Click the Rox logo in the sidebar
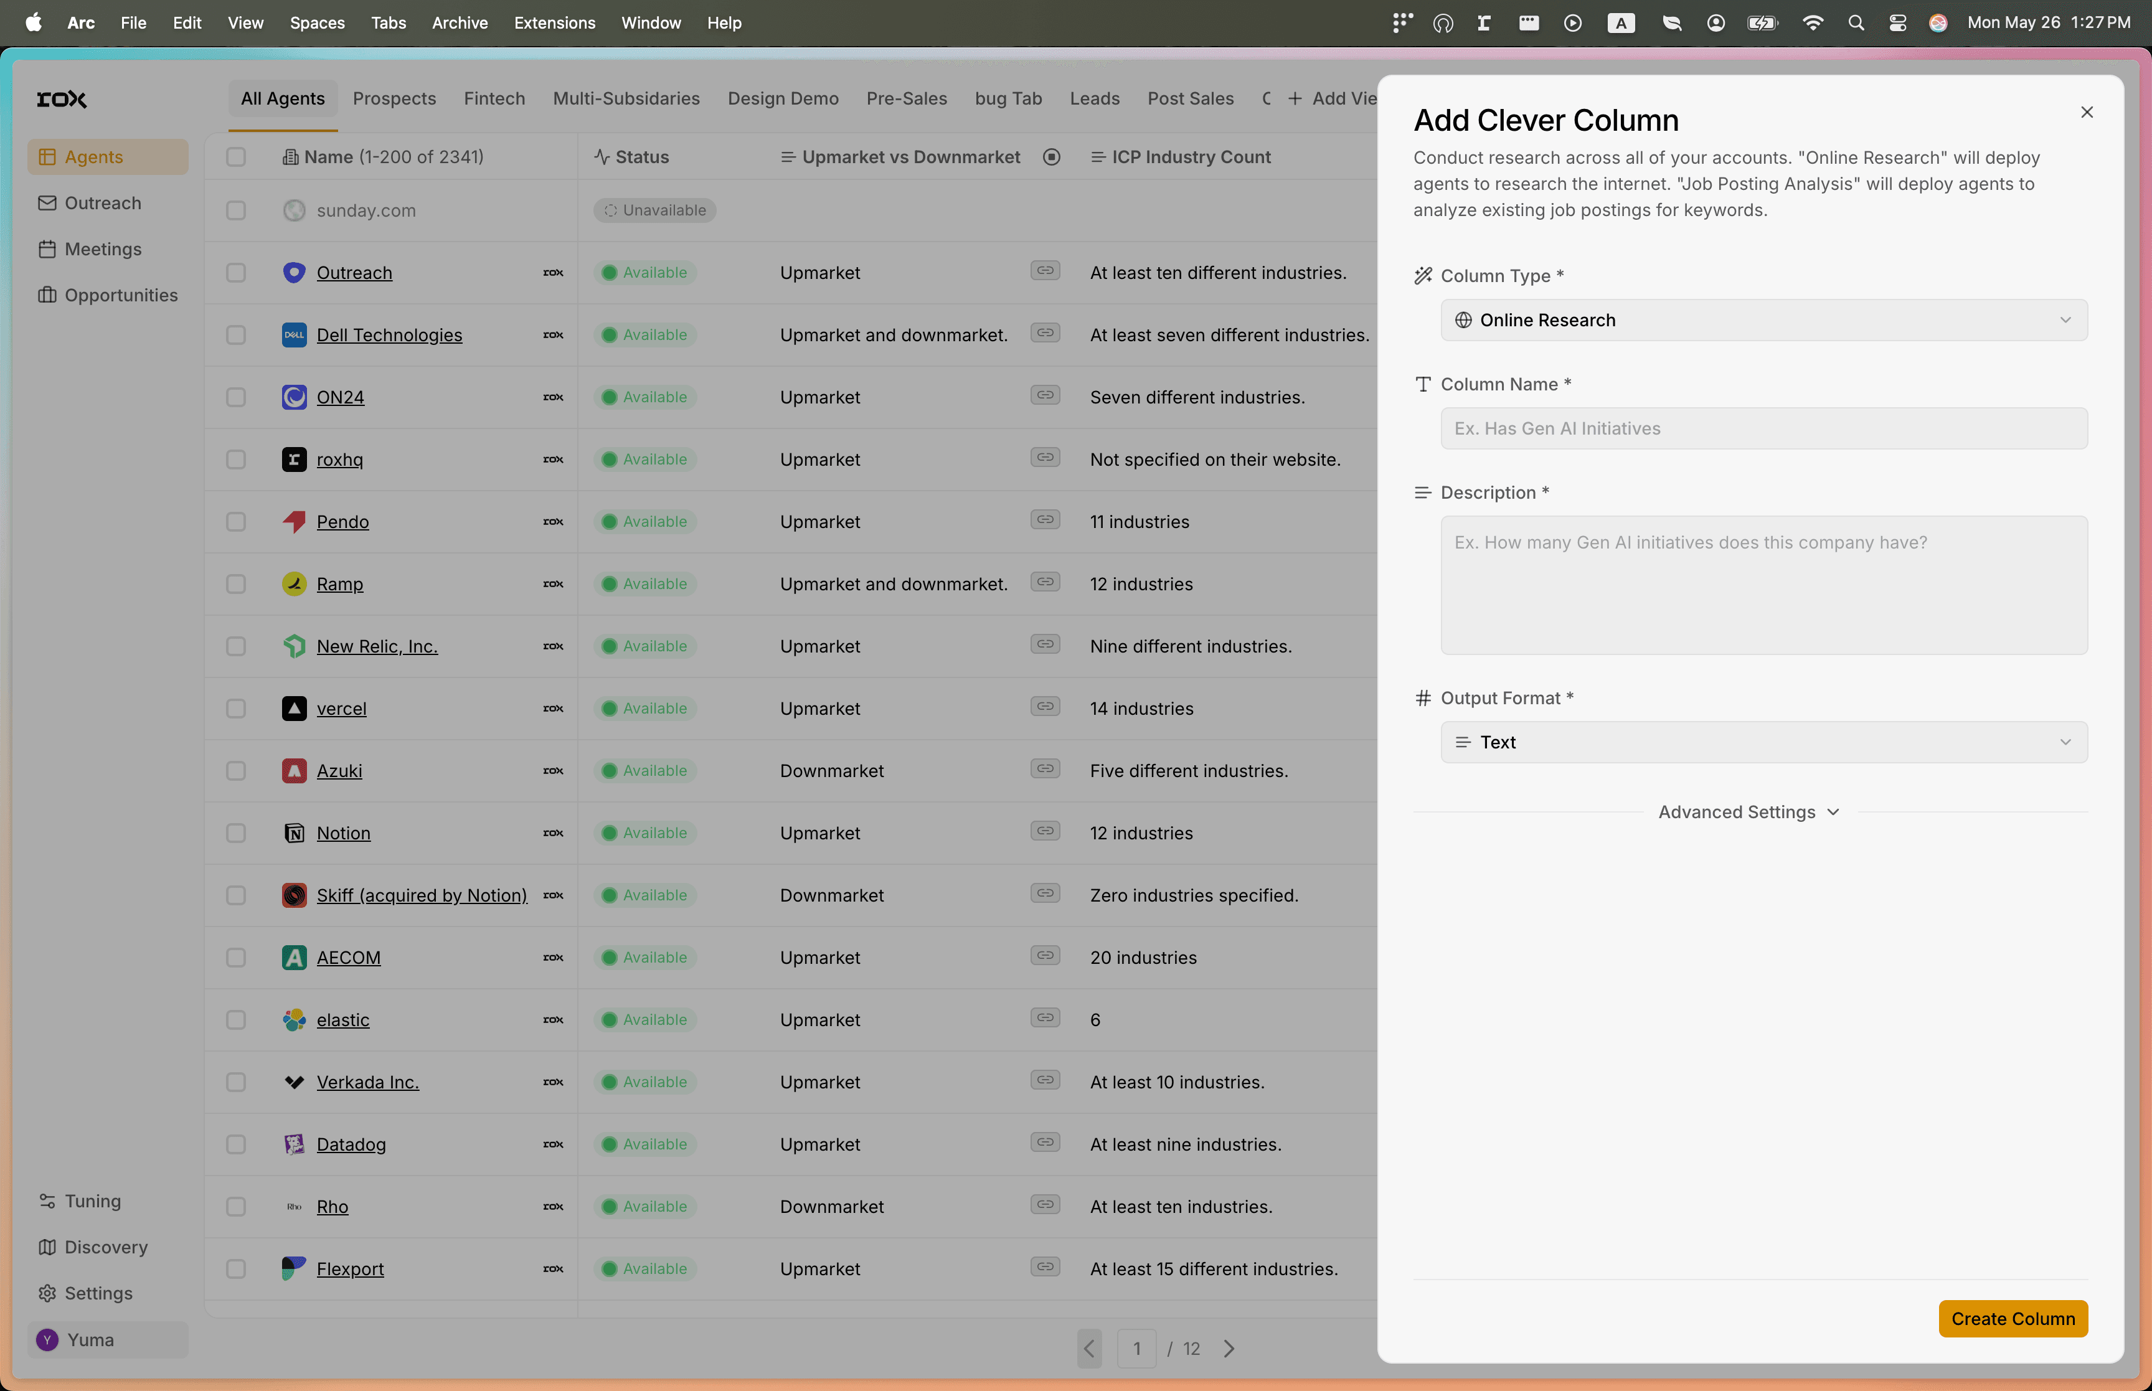Viewport: 2152px width, 1391px height. pos(62,100)
